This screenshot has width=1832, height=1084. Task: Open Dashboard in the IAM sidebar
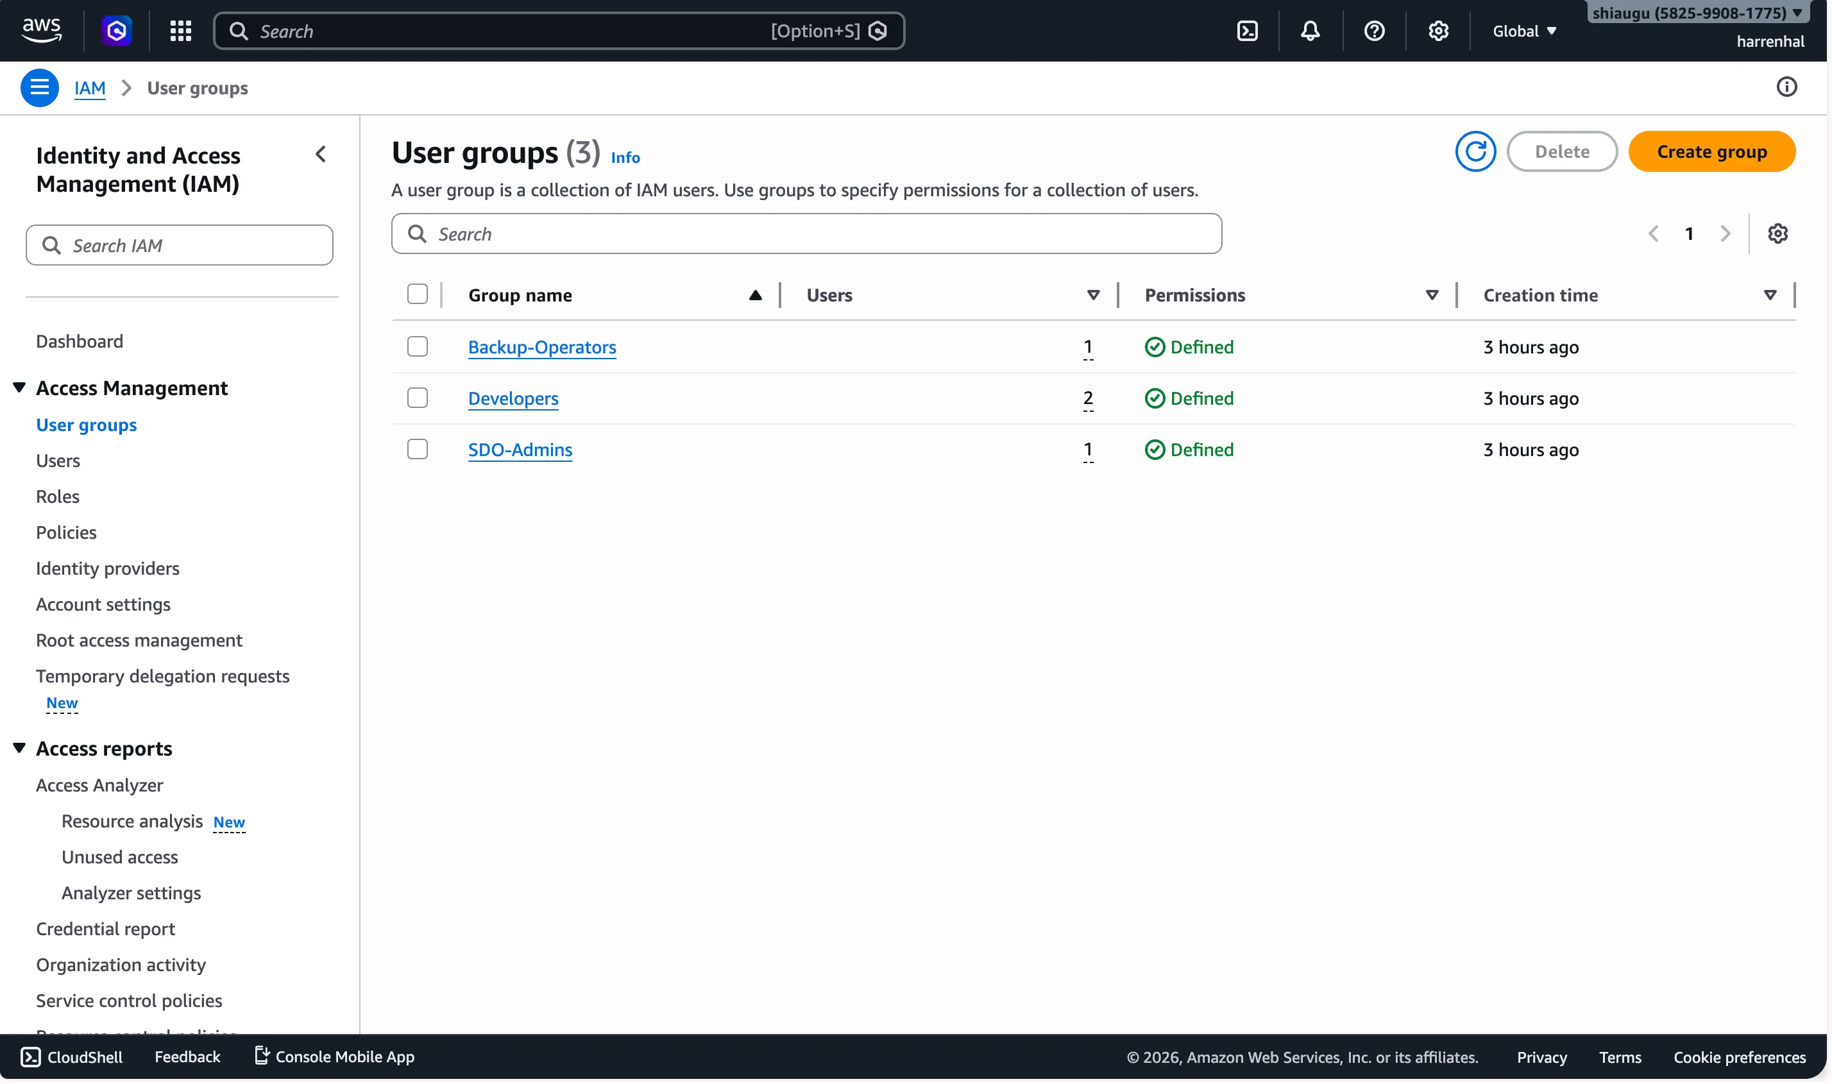[80, 341]
